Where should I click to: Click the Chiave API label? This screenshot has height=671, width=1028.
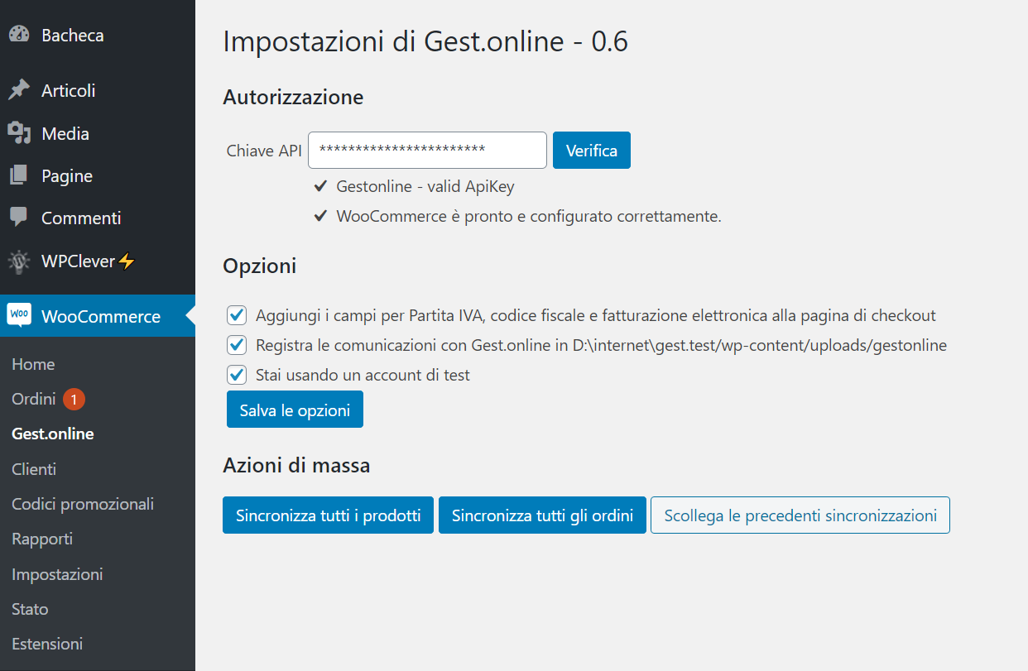(x=264, y=151)
